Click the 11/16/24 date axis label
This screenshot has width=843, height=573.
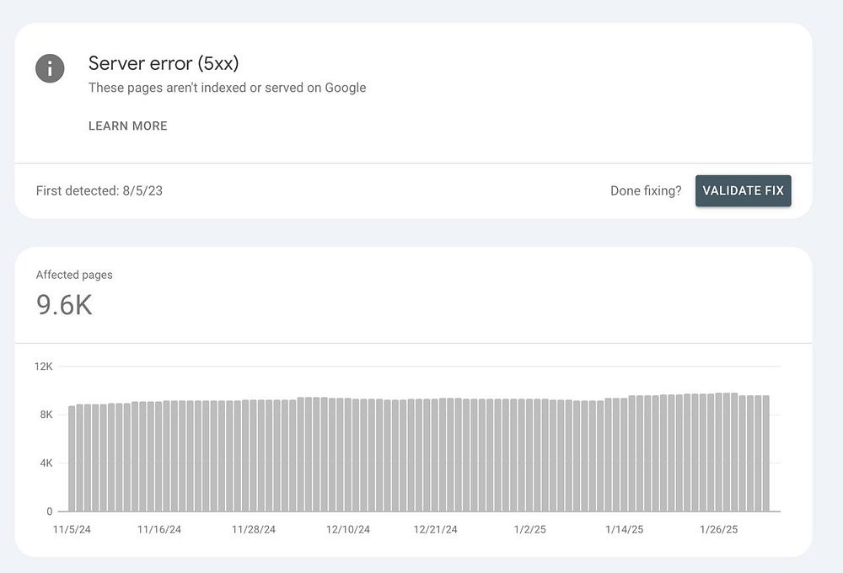coord(159,529)
